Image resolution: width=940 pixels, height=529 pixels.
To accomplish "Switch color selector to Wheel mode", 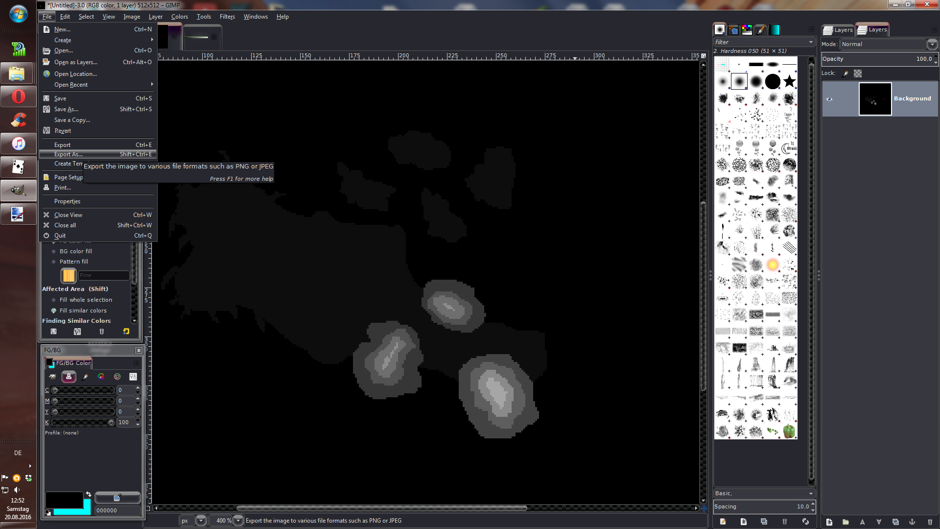I will [x=101, y=377].
